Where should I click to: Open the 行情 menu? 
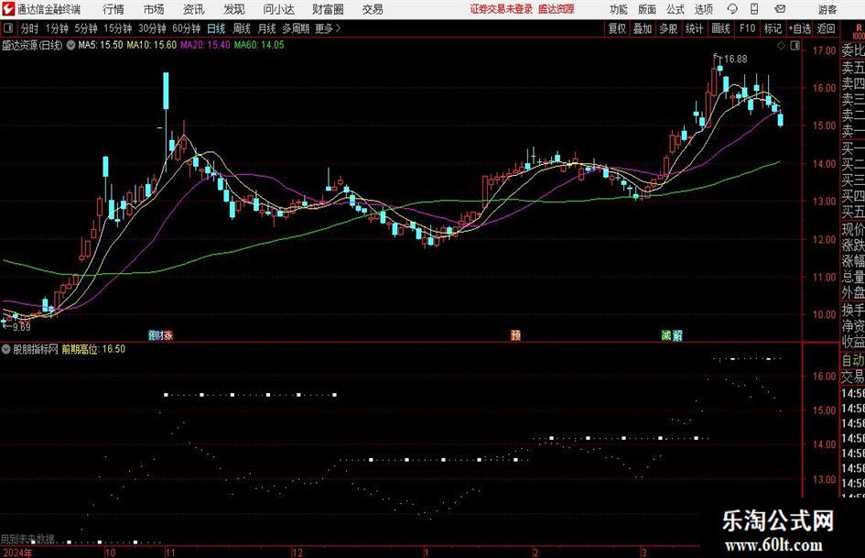click(x=114, y=9)
